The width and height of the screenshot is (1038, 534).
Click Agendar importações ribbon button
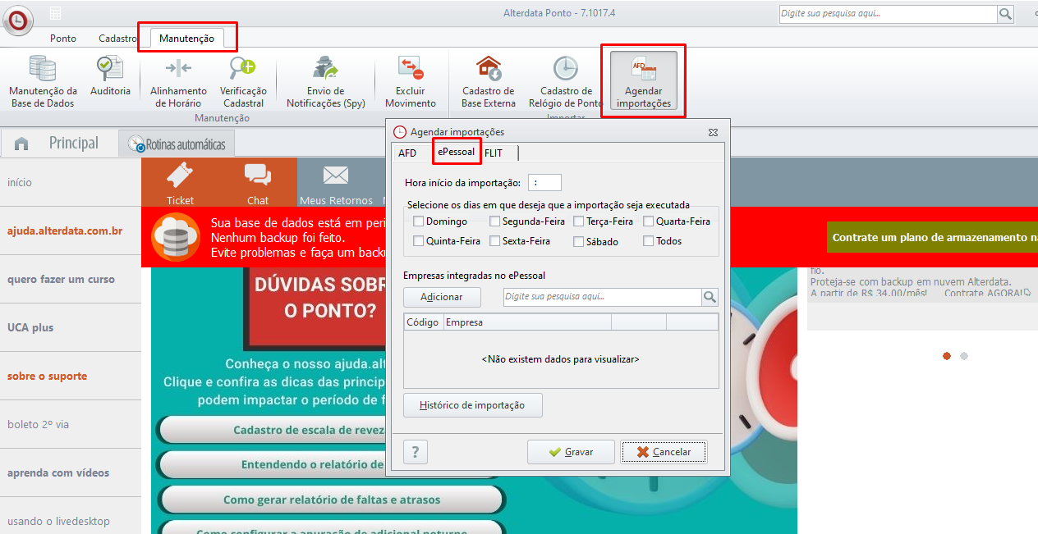(644, 81)
